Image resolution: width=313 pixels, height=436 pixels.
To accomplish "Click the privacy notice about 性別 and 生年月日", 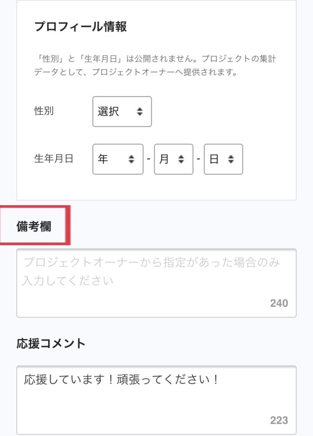I will coord(155,66).
